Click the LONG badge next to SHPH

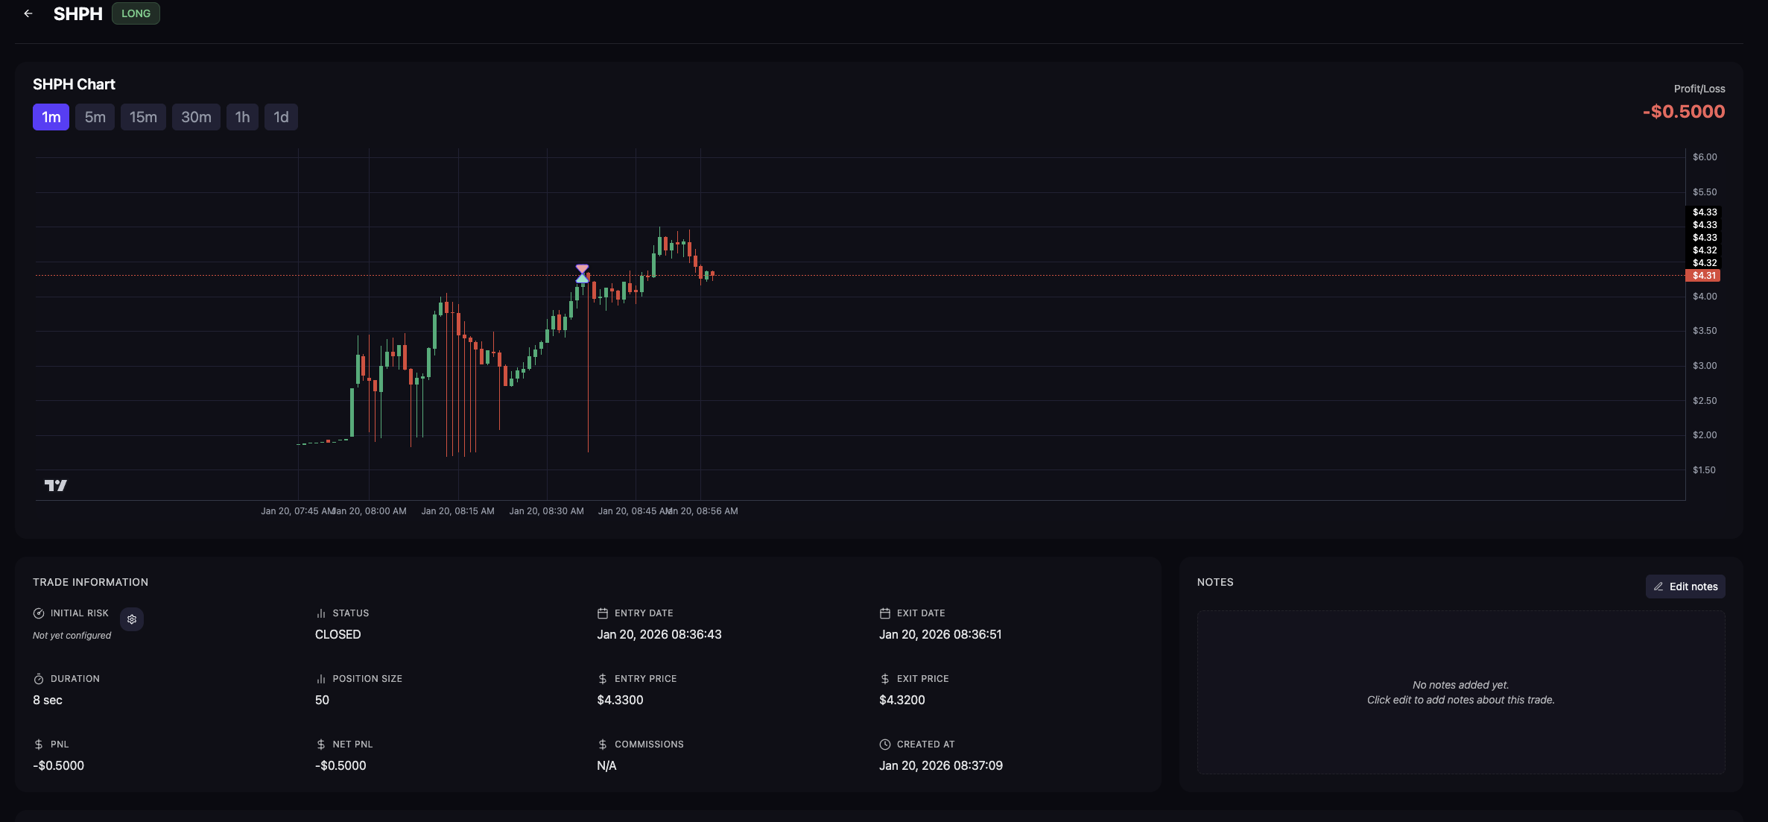(136, 13)
